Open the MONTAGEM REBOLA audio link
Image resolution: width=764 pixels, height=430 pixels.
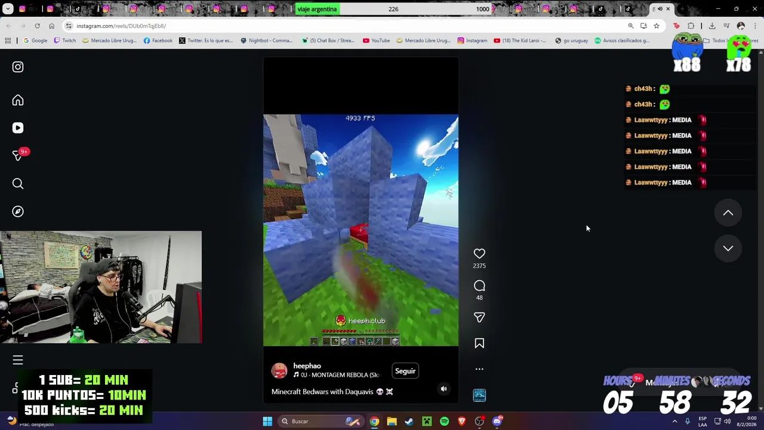pyautogui.click(x=337, y=375)
